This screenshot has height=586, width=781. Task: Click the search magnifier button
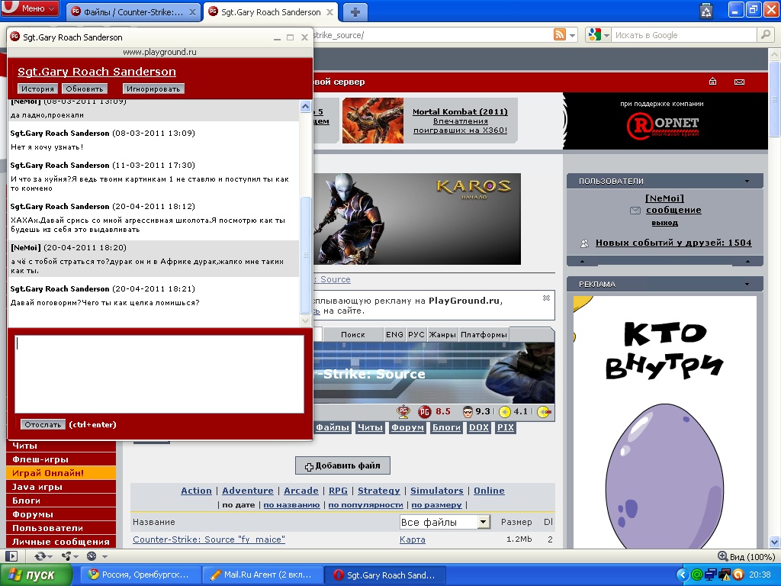click(x=764, y=34)
